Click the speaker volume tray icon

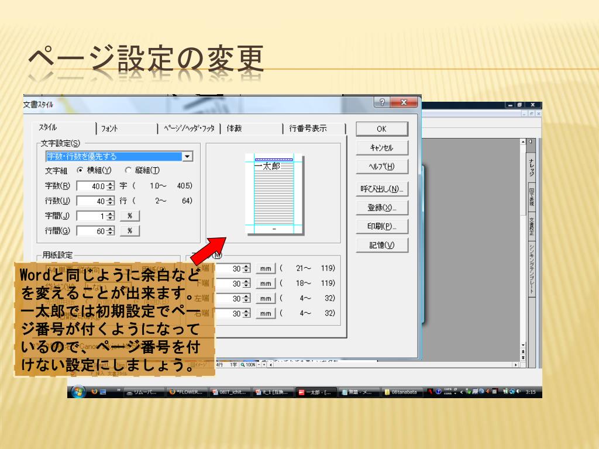518,391
